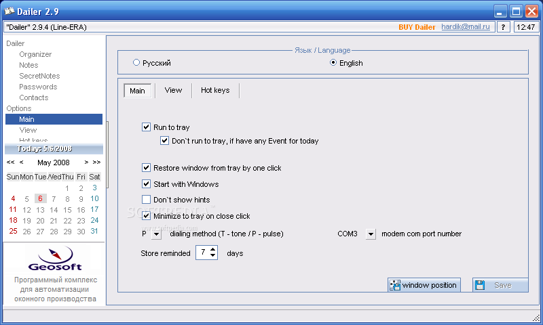
Task: Switch to the Hot keys tab
Action: point(215,90)
